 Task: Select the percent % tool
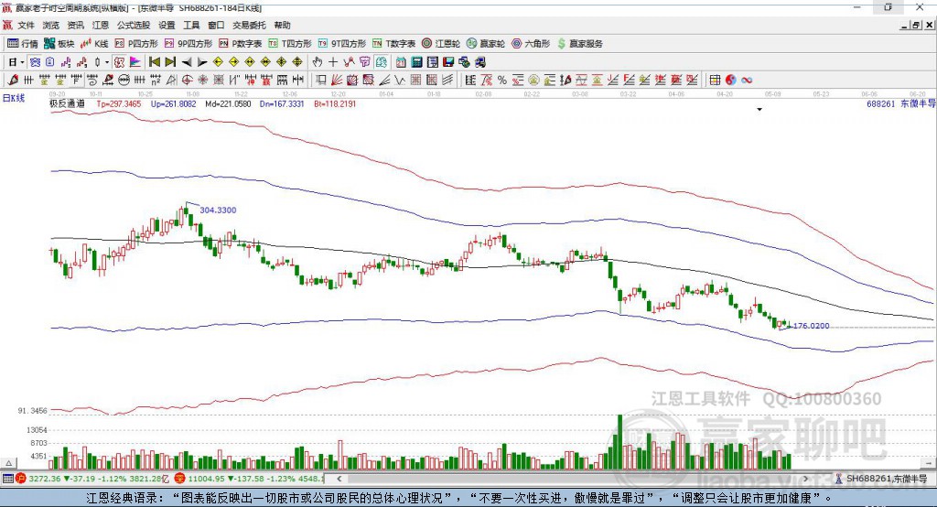click(x=502, y=80)
